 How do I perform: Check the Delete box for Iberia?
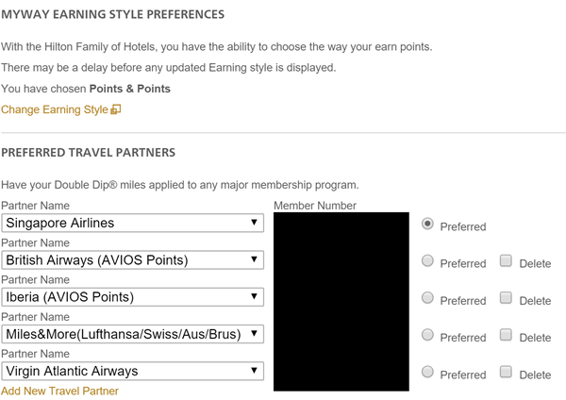click(506, 298)
